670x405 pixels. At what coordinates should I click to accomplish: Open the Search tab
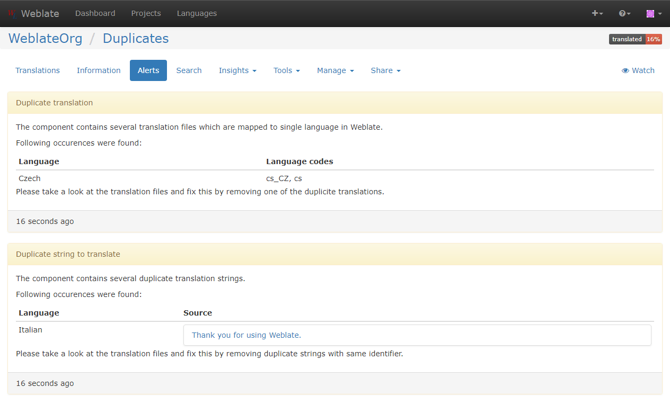[189, 70]
